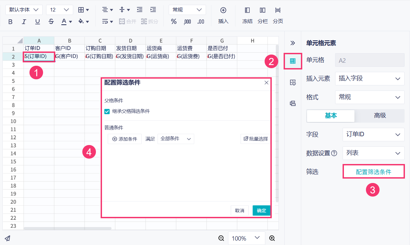Switch to the 高级 tab

[x=380, y=116]
